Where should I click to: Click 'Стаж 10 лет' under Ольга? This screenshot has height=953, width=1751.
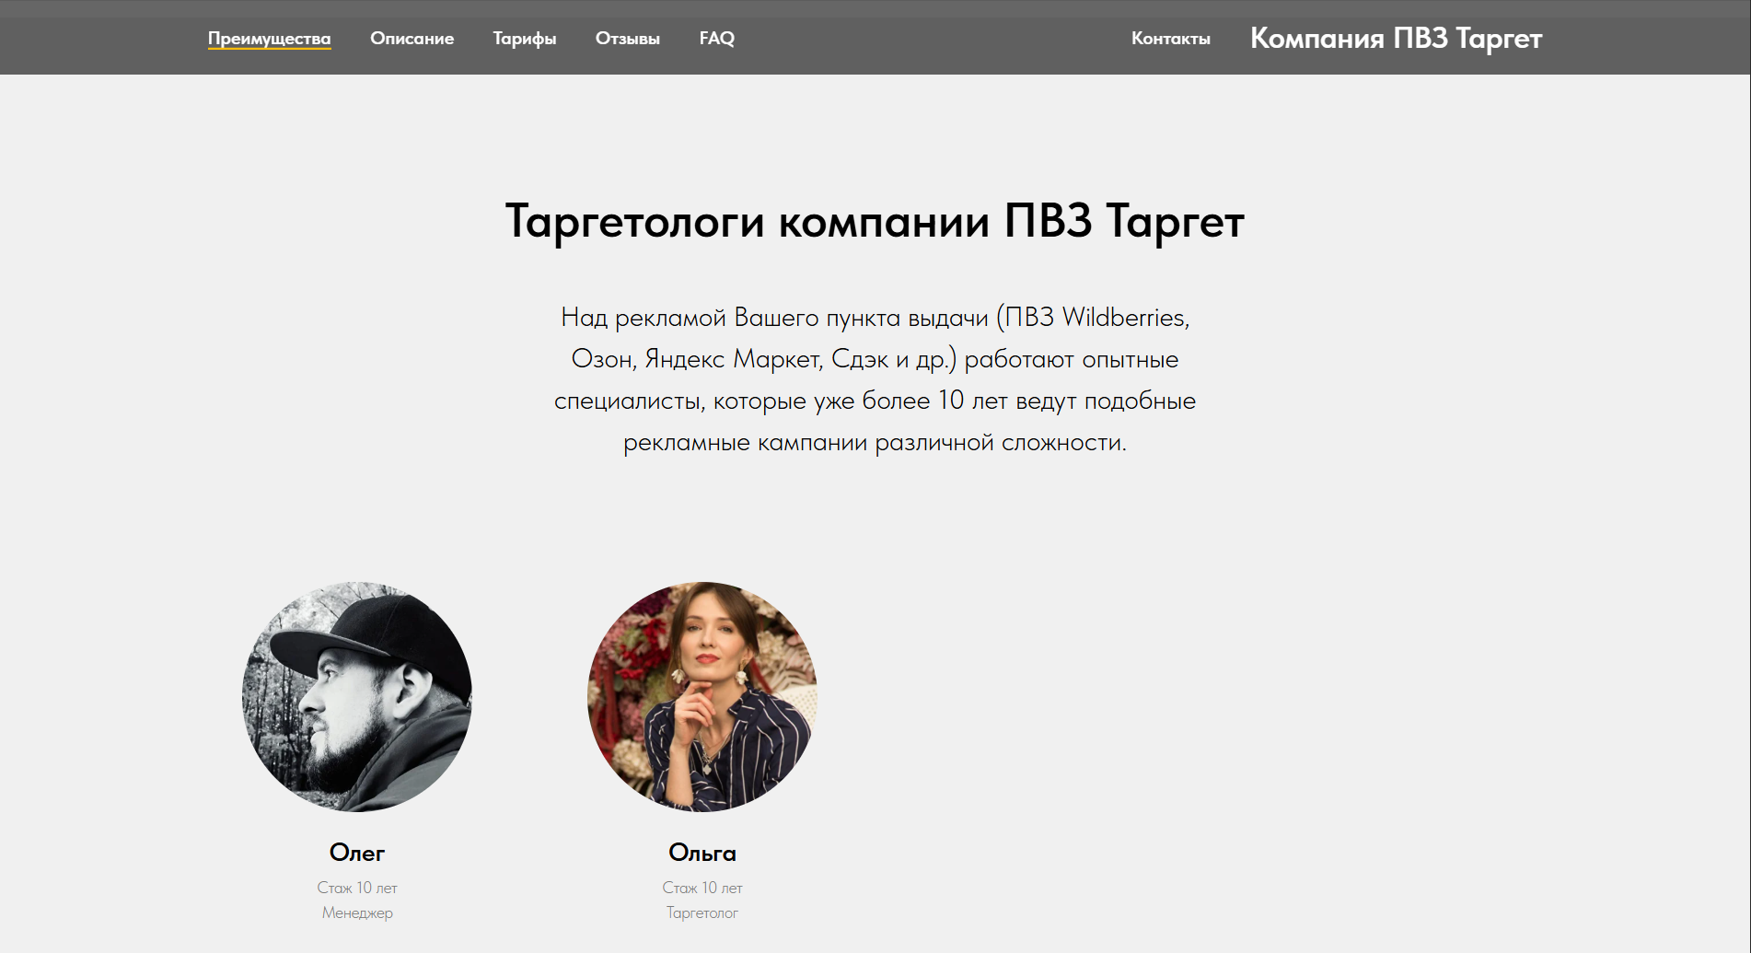pos(702,888)
